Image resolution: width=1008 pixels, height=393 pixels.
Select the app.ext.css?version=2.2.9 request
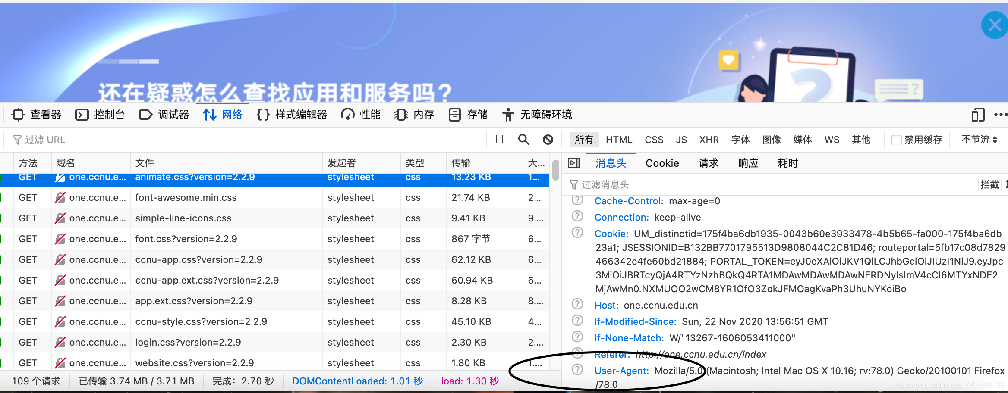[274, 301]
